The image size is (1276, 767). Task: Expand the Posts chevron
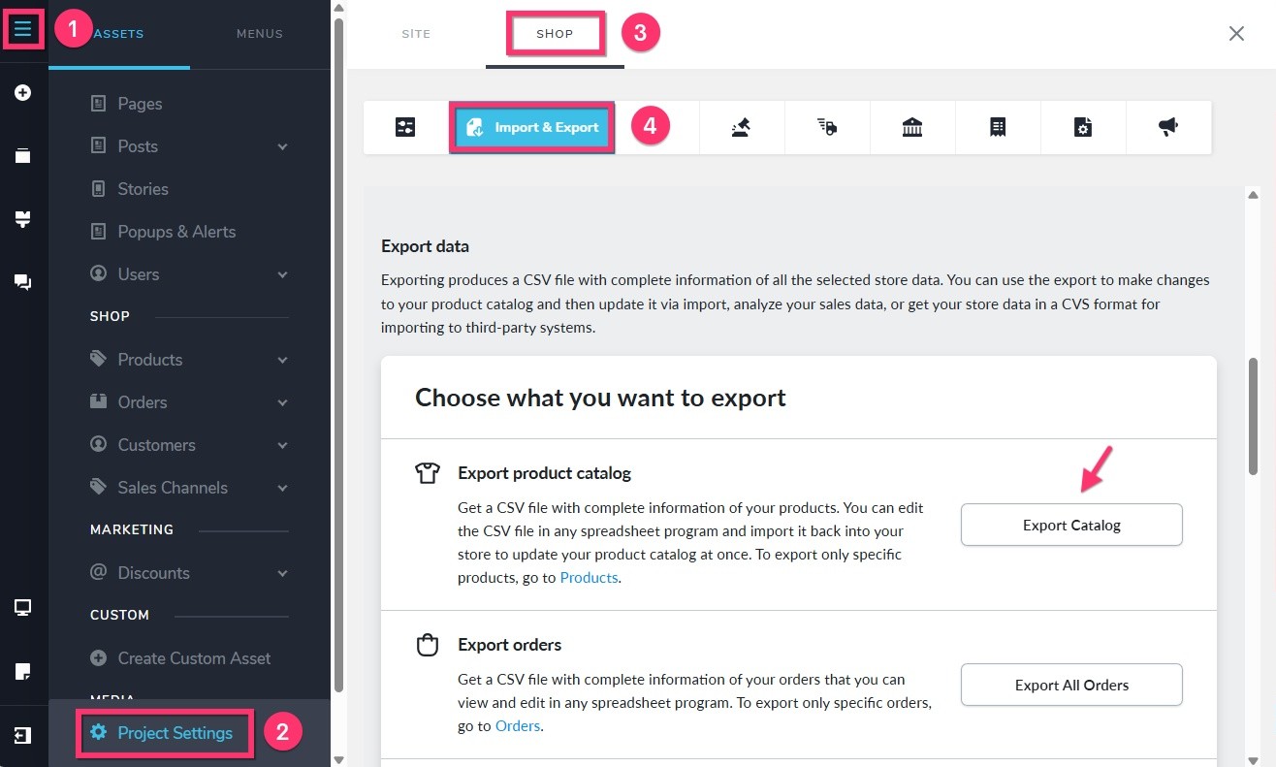(x=282, y=146)
